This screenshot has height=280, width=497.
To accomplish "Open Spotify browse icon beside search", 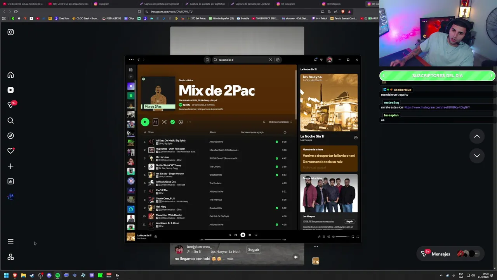I will 278,60.
